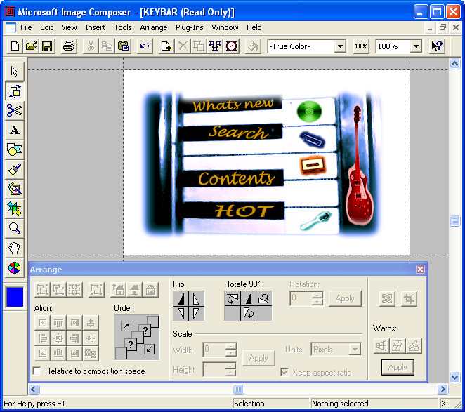Toggle Keep aspect ratio checkbox
Viewport: 465px width, 412px height.
click(x=284, y=371)
